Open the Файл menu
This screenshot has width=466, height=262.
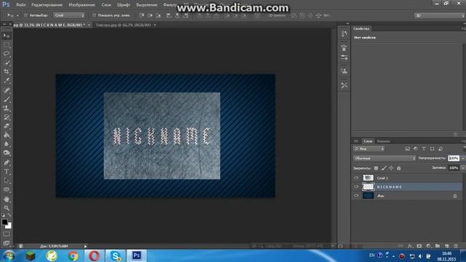20,5
